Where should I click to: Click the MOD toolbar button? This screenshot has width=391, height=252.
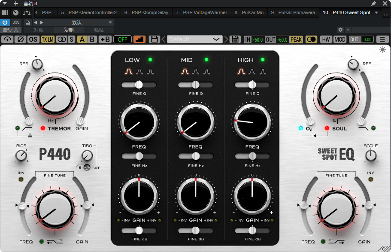tap(340, 39)
